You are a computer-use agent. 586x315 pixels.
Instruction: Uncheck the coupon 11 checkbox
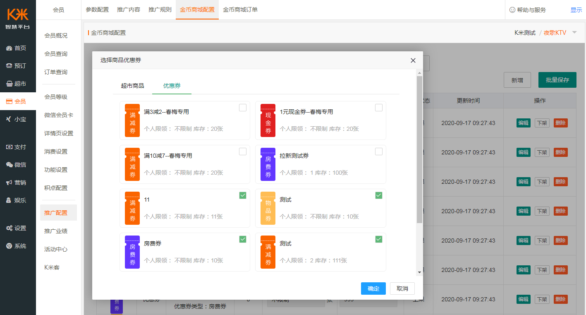tap(243, 195)
